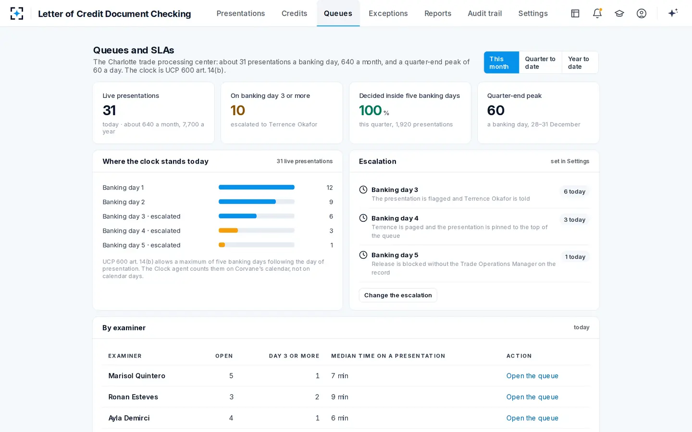Viewport: 692px width, 432px height.
Task: Click the '31 live presentations' label
Action: pos(305,161)
